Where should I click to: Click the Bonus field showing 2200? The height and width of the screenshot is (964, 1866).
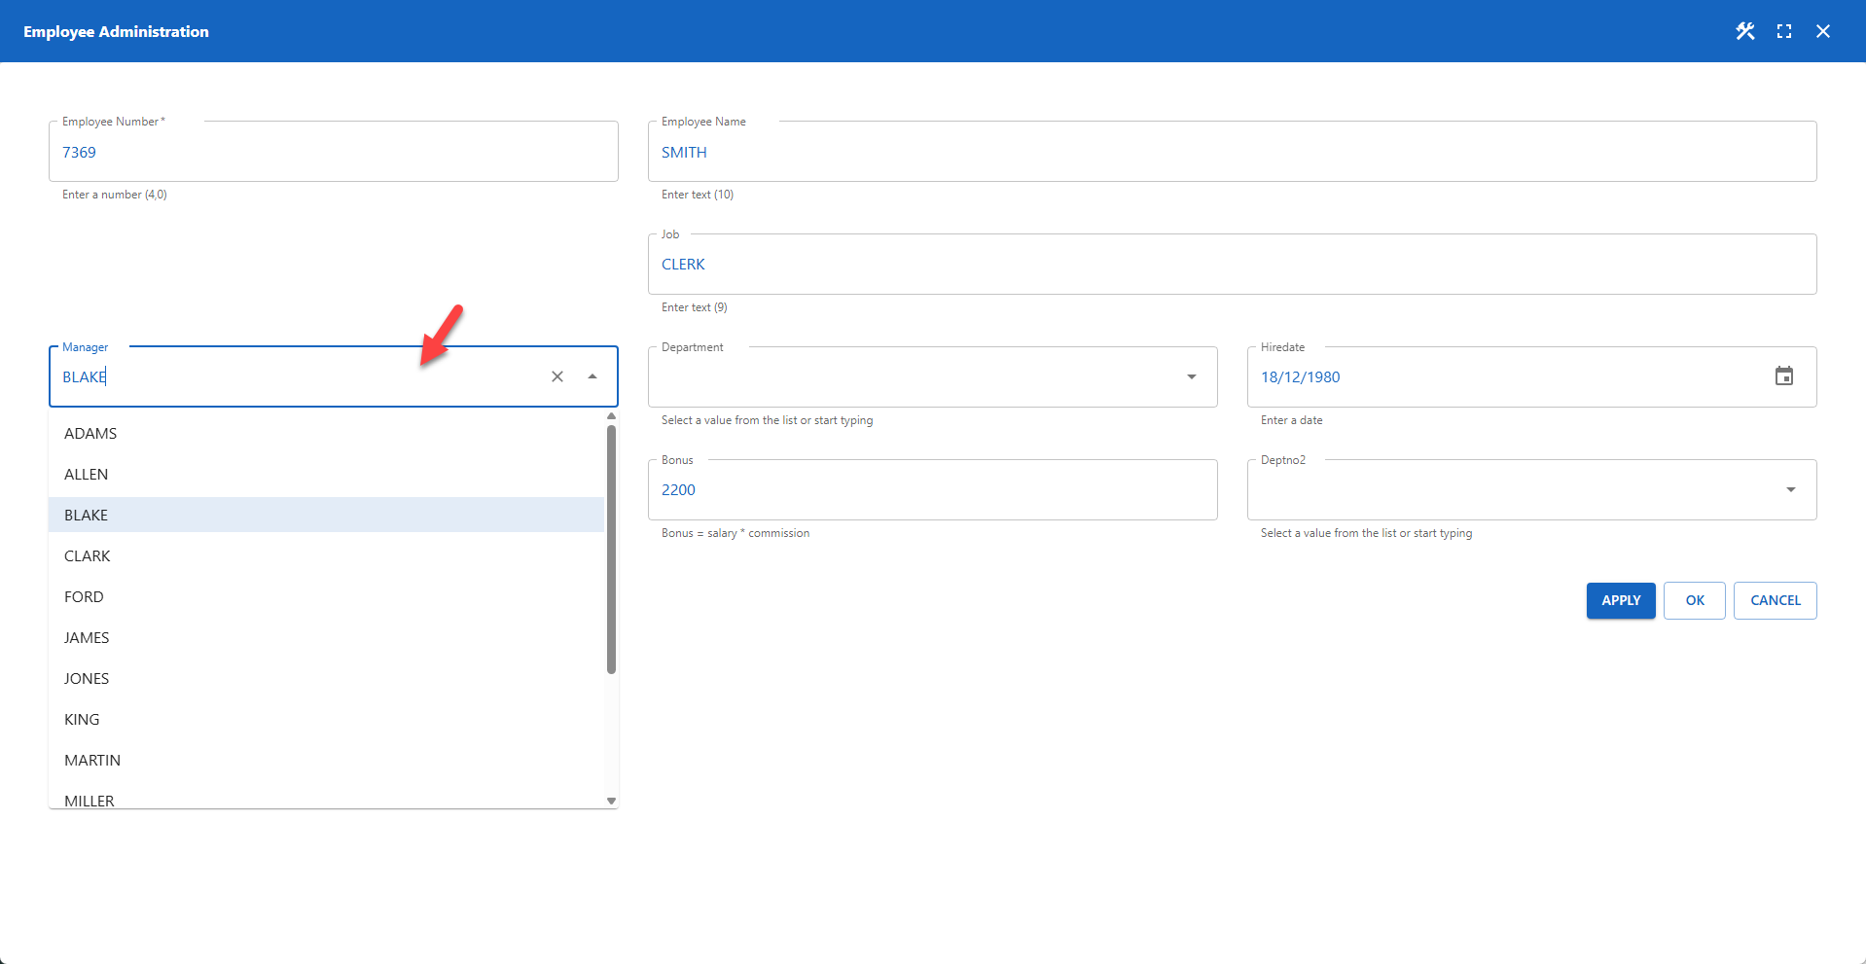(932, 489)
